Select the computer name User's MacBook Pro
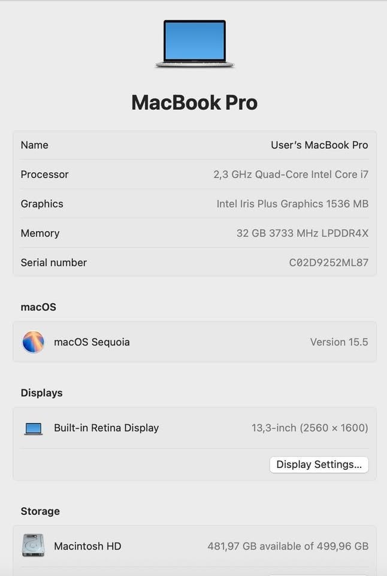Screen dimensions: 387x576 (319, 145)
